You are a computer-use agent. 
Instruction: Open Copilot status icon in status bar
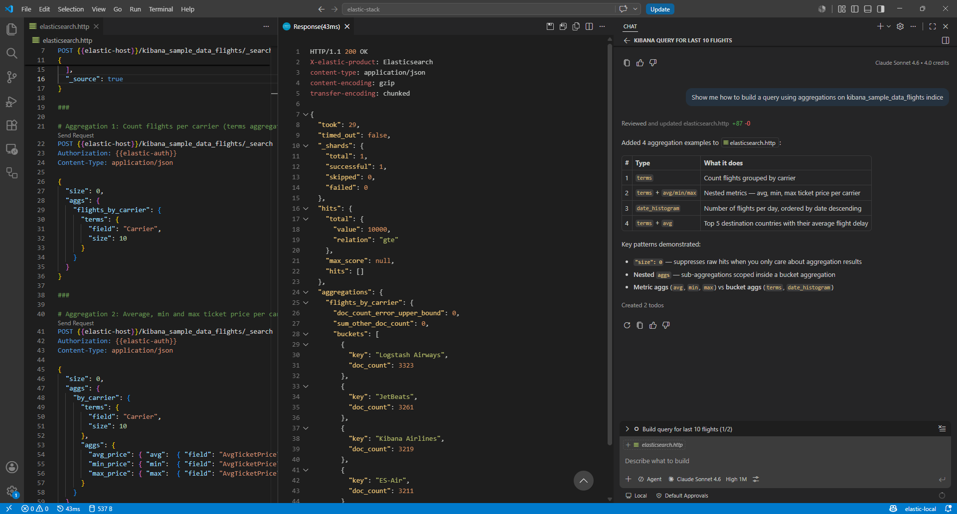(893, 509)
